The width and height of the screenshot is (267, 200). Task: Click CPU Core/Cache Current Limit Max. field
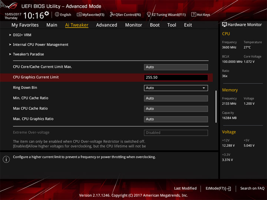click(x=176, y=67)
